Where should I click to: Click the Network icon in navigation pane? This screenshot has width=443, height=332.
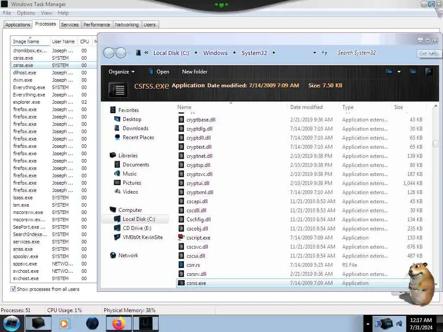113,255
